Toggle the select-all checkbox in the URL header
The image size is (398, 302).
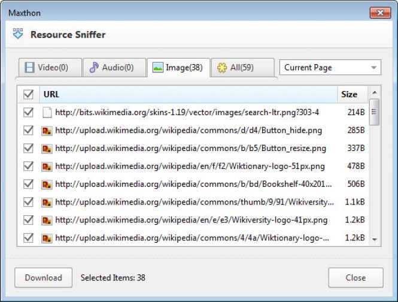coord(28,94)
